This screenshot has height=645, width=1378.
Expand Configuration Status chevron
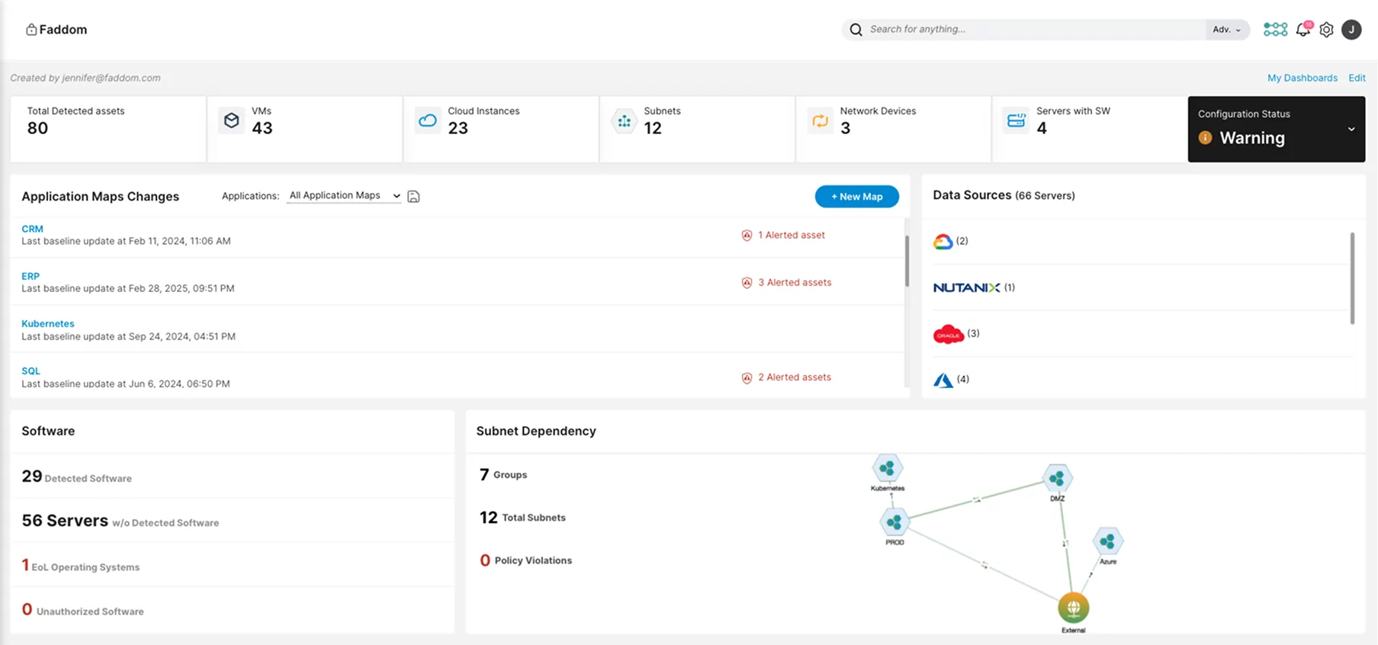[x=1351, y=130]
